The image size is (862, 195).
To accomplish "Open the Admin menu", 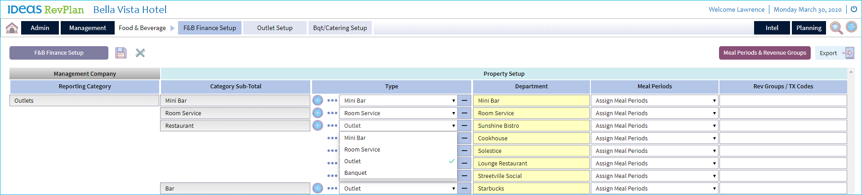I will 40,28.
